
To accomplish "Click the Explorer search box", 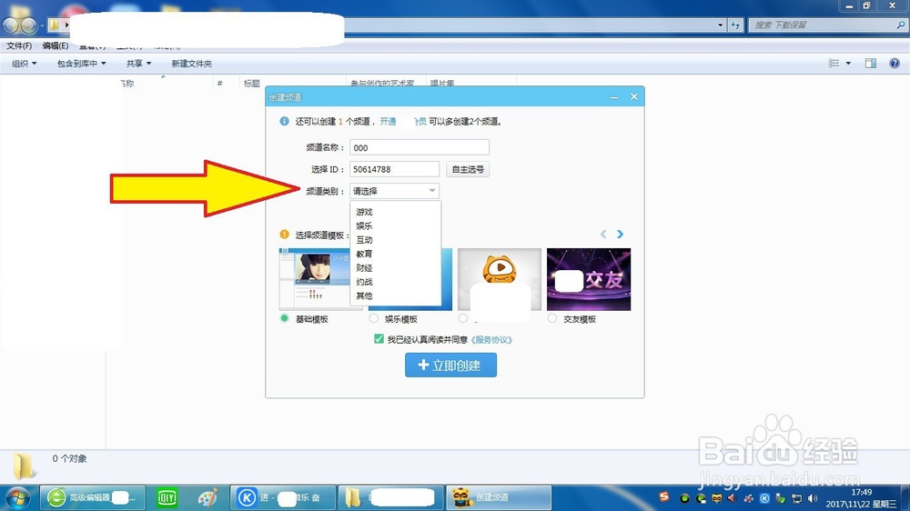I will (827, 25).
